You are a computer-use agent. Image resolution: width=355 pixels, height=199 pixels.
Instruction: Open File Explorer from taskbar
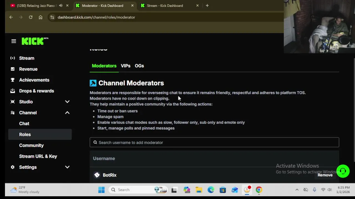point(199,190)
